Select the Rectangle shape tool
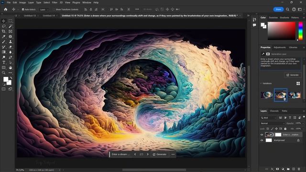The height and width of the screenshot is (172, 306). (x=4, y=68)
